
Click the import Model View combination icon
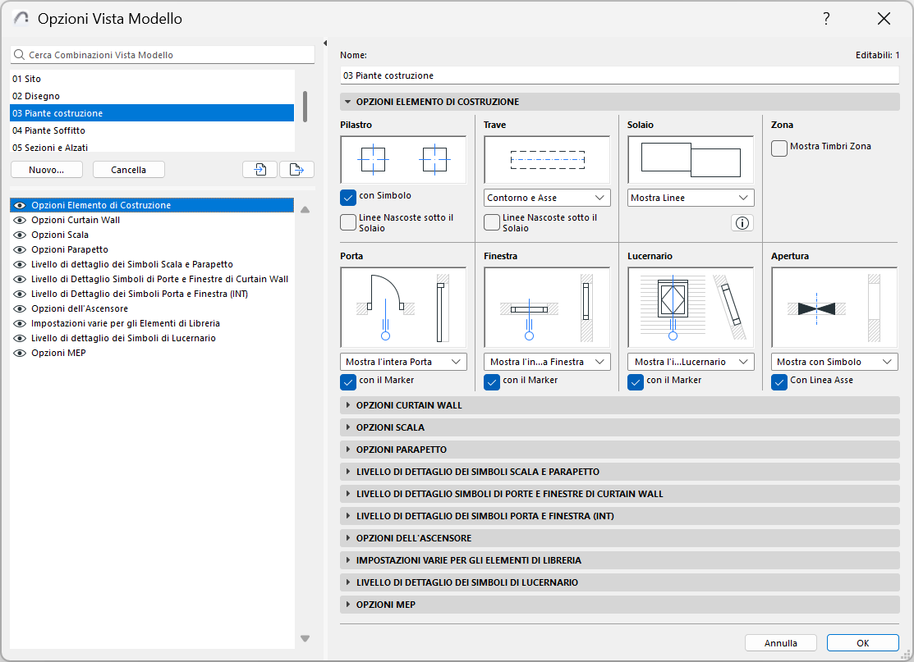(x=260, y=169)
